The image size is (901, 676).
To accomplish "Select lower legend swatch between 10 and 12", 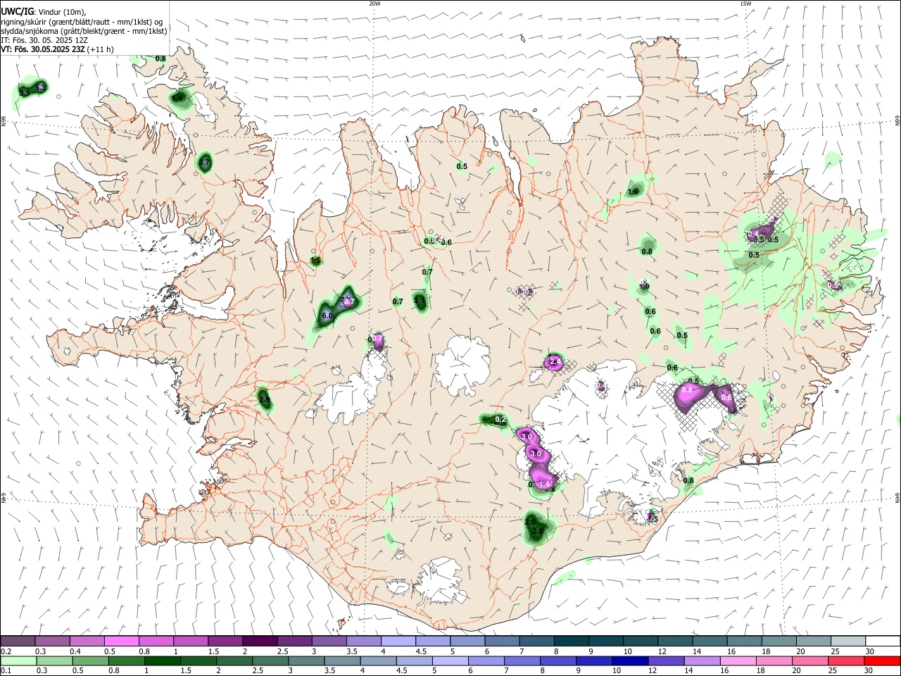I will (630, 661).
